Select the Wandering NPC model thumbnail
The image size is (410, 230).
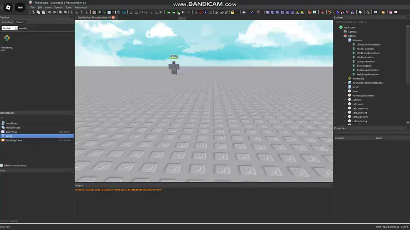7,38
